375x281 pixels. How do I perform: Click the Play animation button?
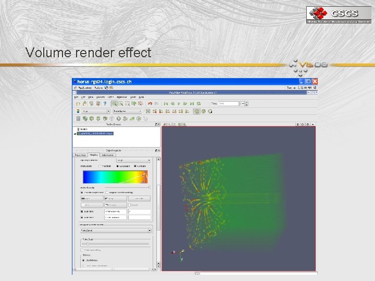click(179, 104)
